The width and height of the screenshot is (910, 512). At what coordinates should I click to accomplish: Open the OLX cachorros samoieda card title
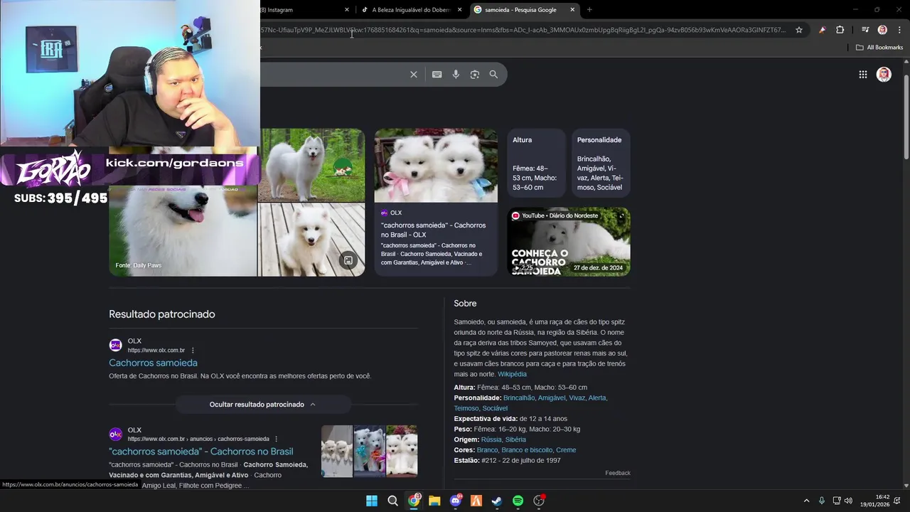coord(433,230)
